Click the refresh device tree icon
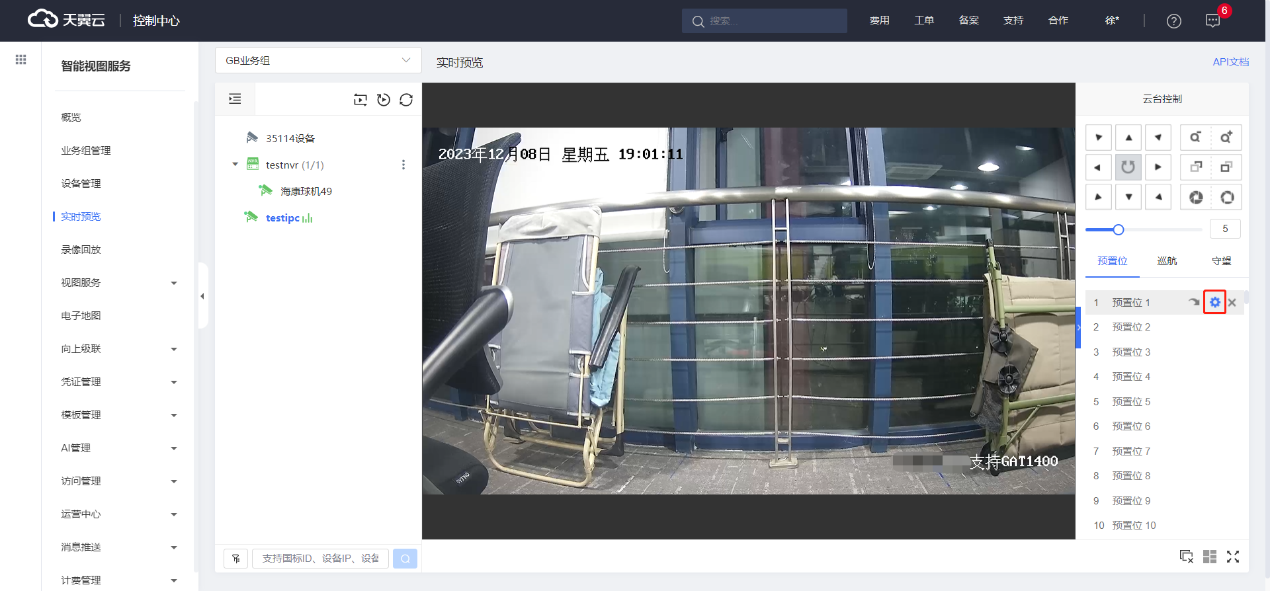 pos(406,100)
